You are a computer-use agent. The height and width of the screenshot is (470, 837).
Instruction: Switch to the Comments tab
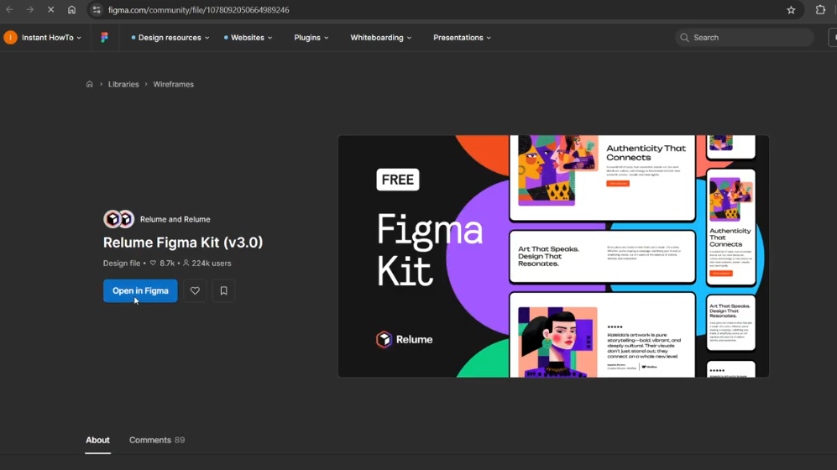click(157, 440)
